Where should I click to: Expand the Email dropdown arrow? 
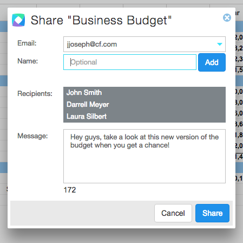[x=220, y=44]
